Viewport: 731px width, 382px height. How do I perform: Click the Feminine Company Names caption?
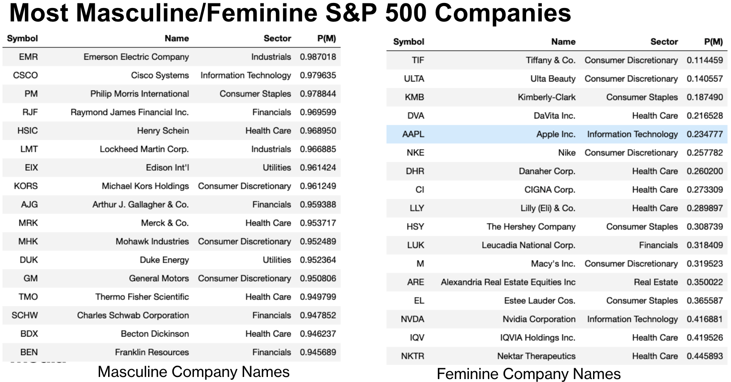point(529,374)
